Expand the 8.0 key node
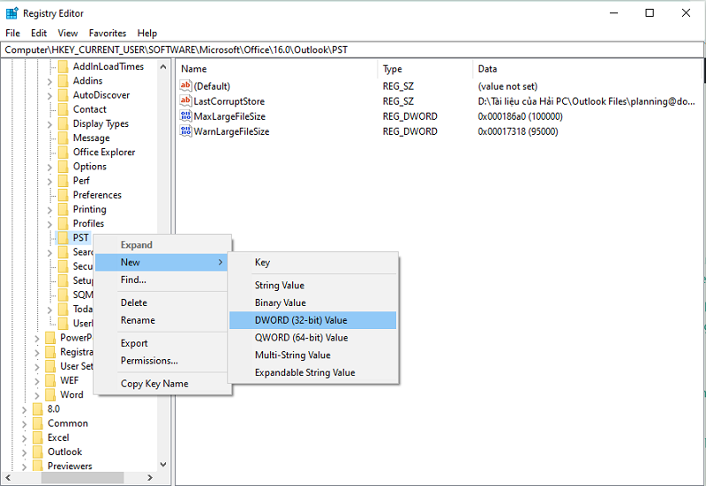 point(25,409)
